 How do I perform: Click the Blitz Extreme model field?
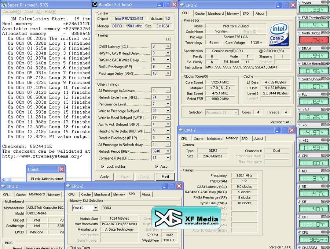[45, 213]
